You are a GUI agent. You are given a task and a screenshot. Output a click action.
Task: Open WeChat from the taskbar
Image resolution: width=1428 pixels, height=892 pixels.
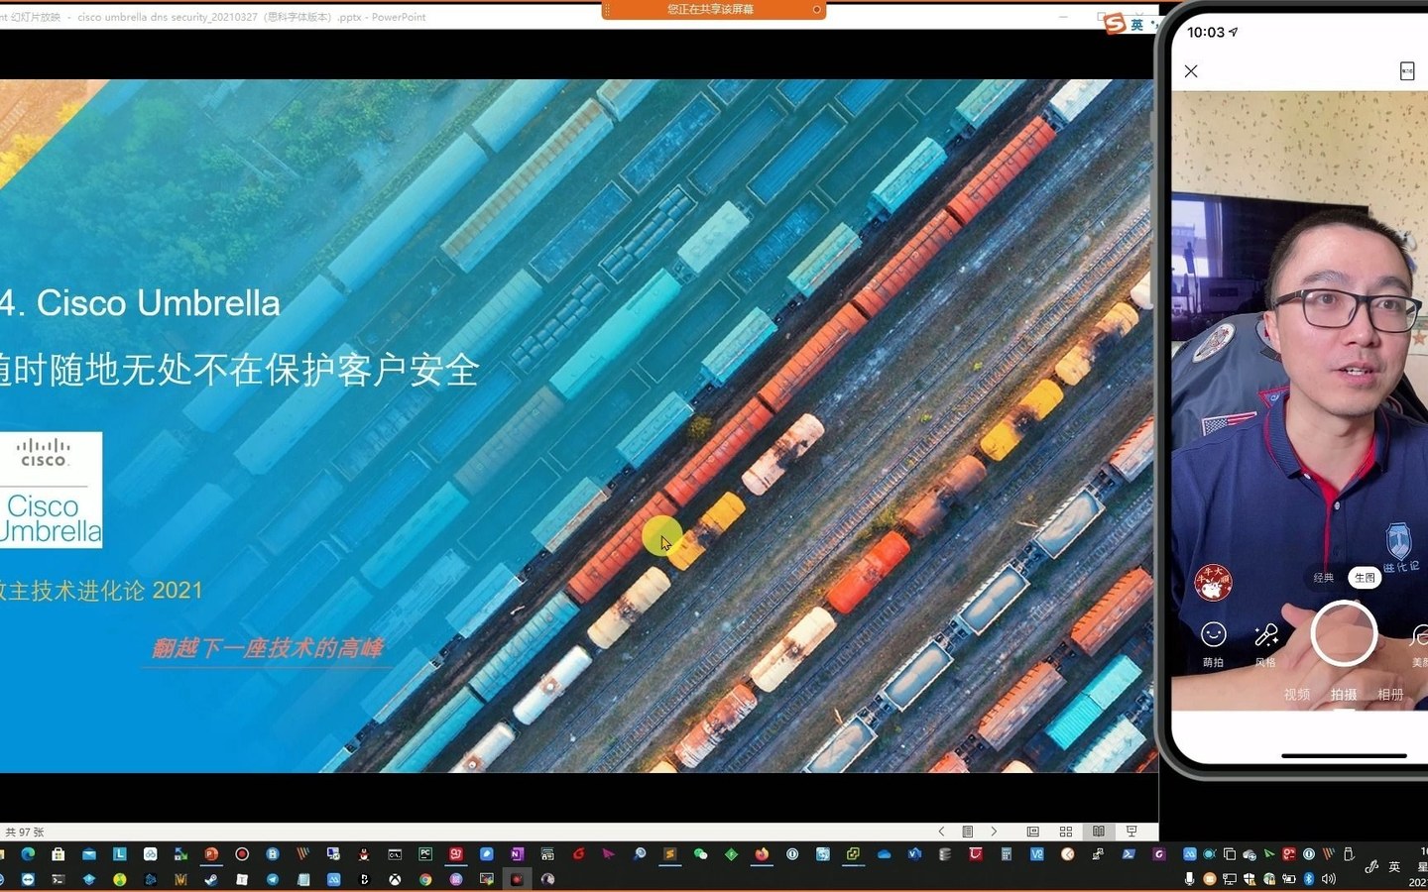coord(700,853)
